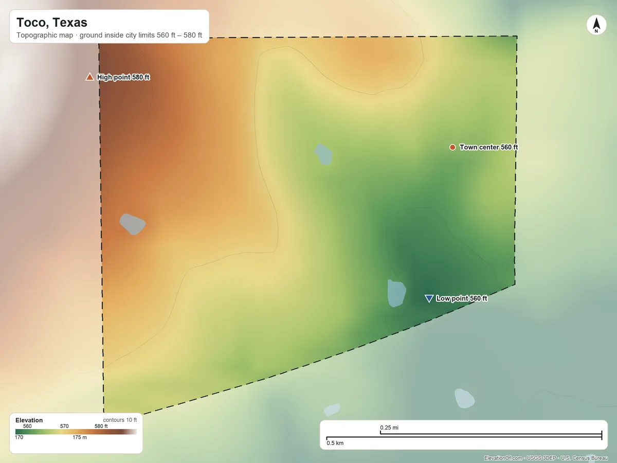Click the Town center red dot marker
This screenshot has width=617, height=463.
(452, 147)
